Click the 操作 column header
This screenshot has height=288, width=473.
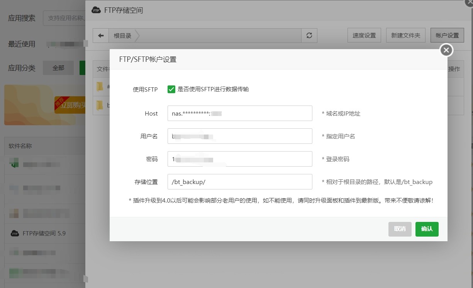coord(454,69)
